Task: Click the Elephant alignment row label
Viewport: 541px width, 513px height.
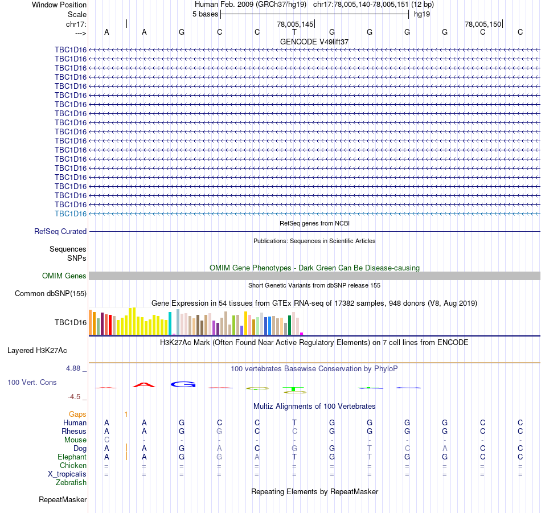Action: [72, 457]
